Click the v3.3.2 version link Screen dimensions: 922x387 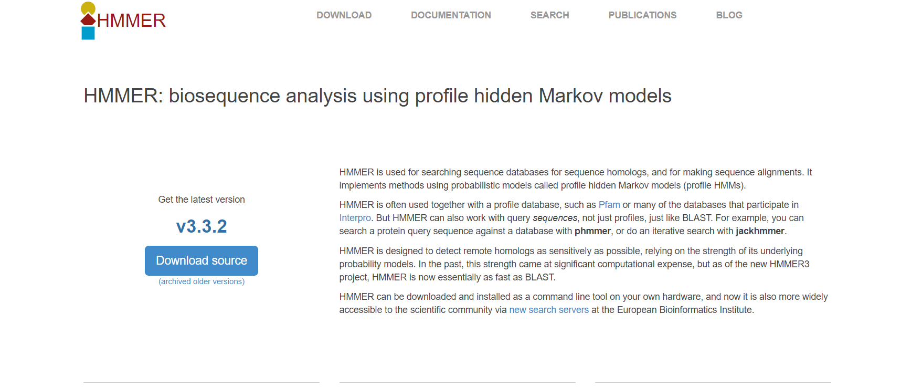click(x=202, y=226)
